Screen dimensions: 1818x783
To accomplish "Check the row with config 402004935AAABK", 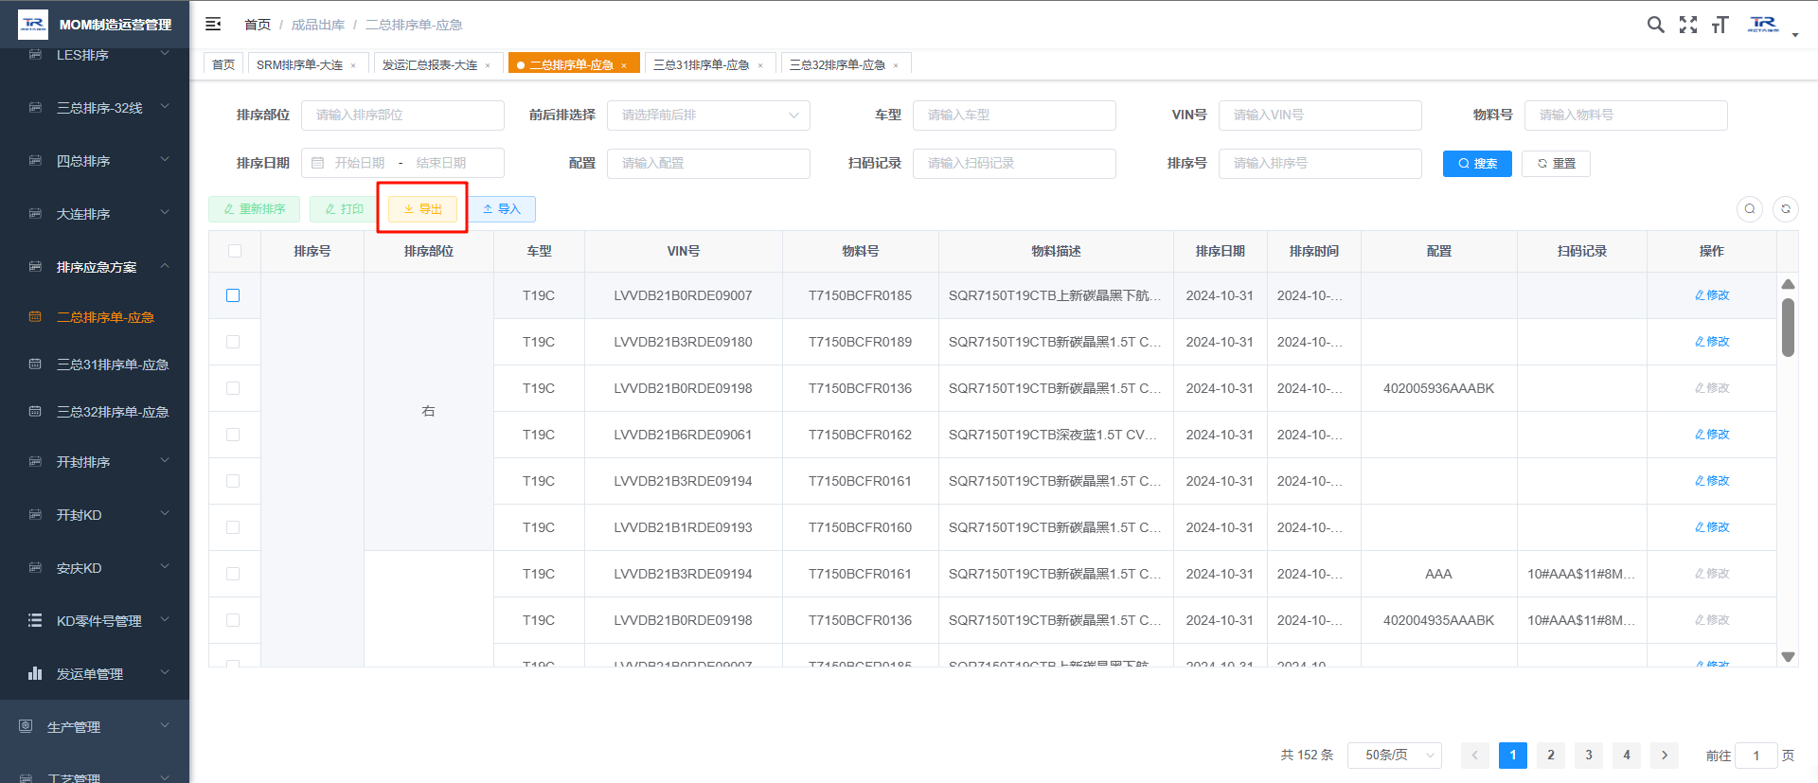I will [x=233, y=620].
